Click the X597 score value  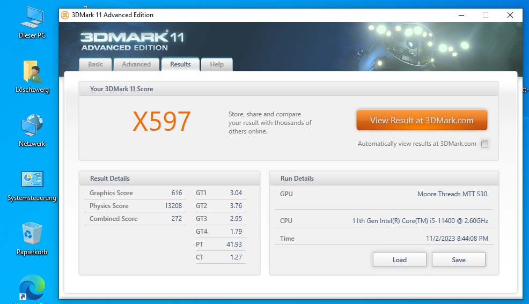pos(161,122)
